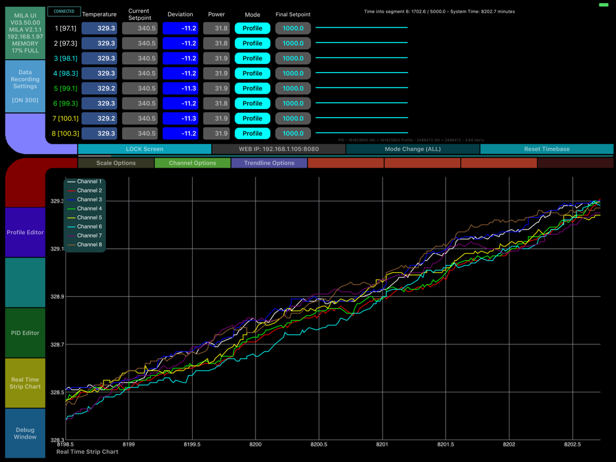
Task: Toggle channel 8 Profile mode button
Action: click(x=252, y=134)
